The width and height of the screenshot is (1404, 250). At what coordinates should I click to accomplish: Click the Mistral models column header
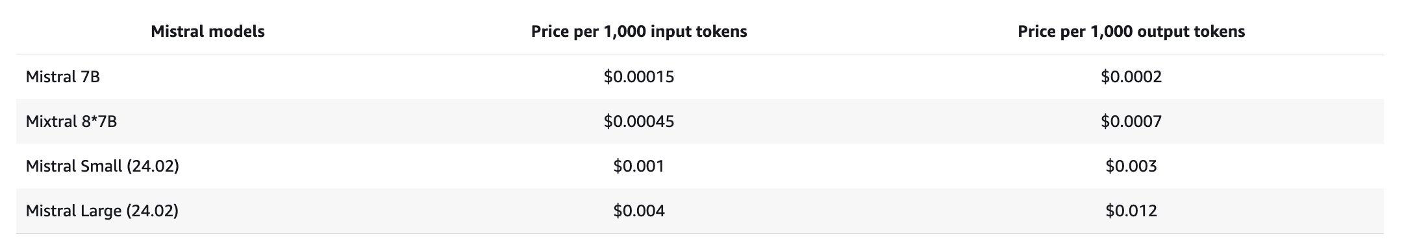[207, 32]
